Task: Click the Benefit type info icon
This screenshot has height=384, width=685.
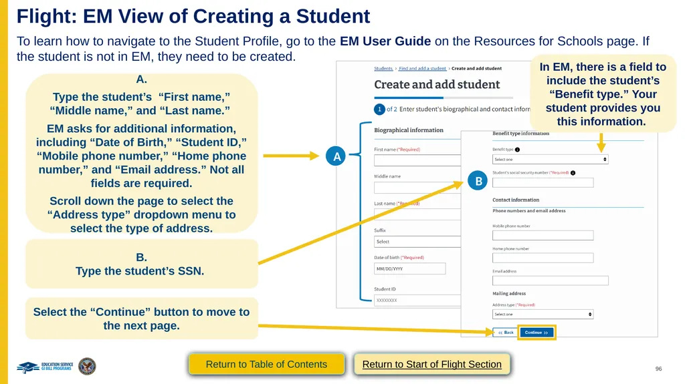Action: [x=517, y=150]
